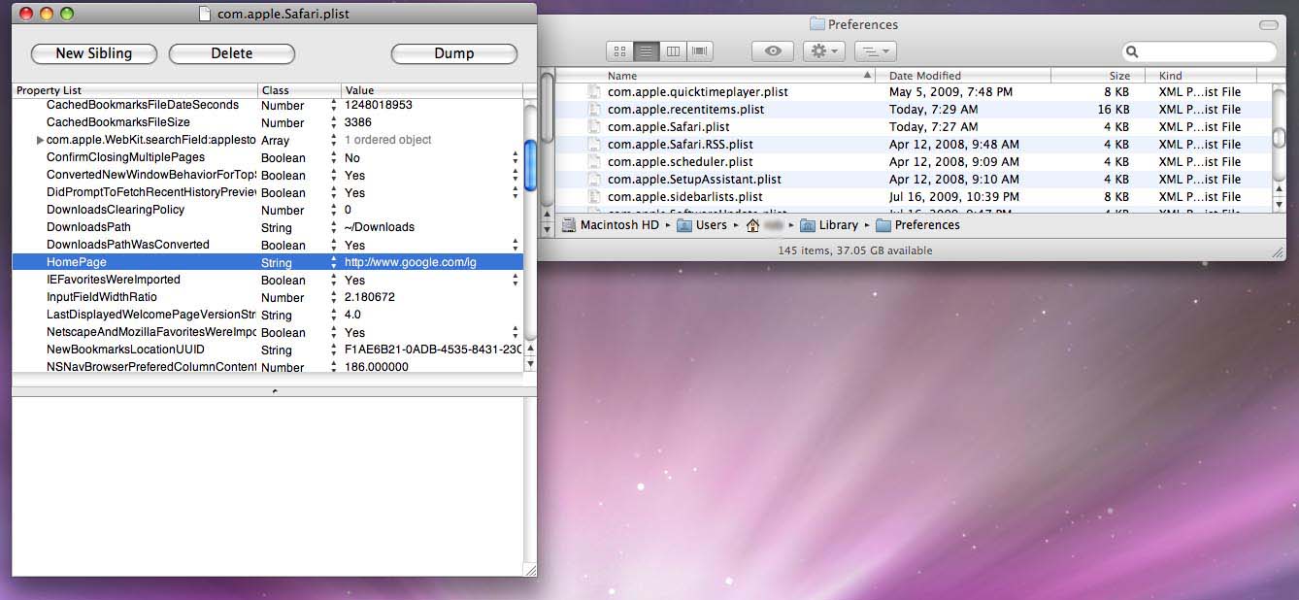Switch Finder to column view
This screenshot has height=600, width=1299.
(x=673, y=51)
